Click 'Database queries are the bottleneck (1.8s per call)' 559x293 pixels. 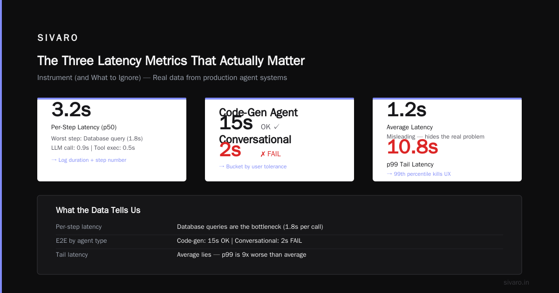[250, 227]
